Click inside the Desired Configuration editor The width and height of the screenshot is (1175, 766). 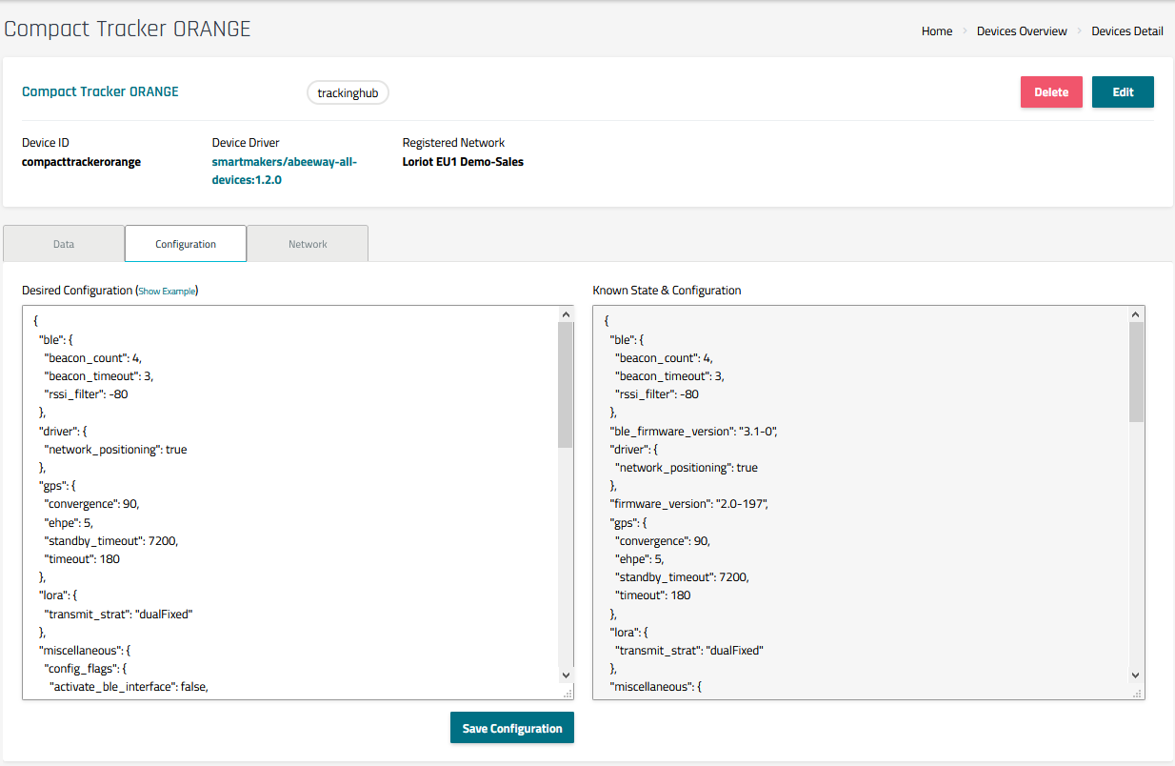pyautogui.click(x=286, y=495)
